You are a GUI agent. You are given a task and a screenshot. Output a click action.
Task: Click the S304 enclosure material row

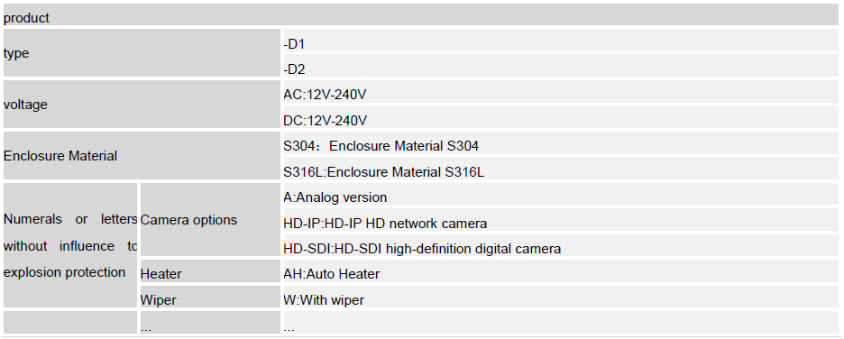click(x=560, y=142)
